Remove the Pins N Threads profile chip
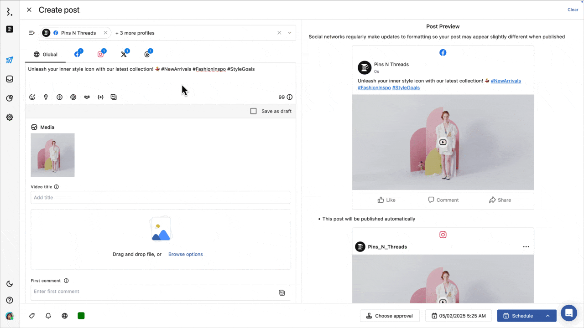The height and width of the screenshot is (328, 584). (x=105, y=33)
